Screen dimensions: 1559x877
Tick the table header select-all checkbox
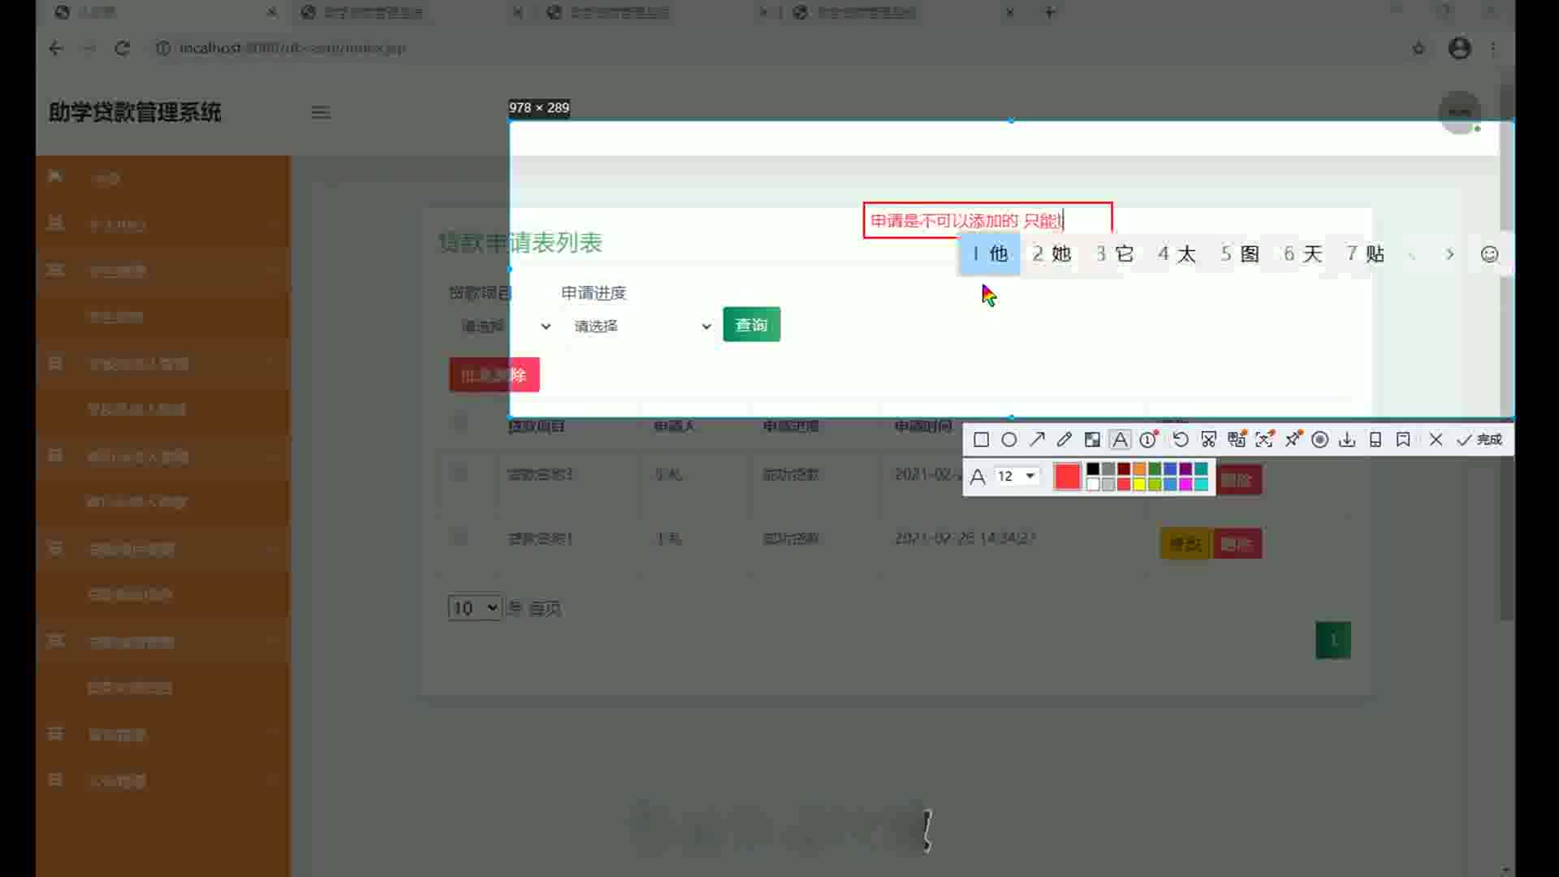pyautogui.click(x=460, y=424)
